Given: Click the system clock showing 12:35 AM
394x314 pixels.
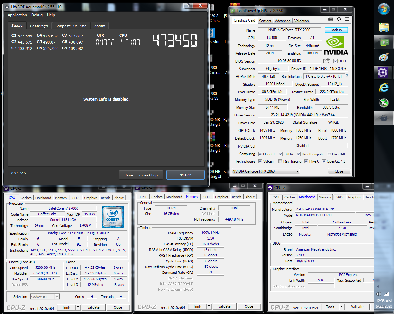Looking at the screenshot, I should click(x=384, y=301).
